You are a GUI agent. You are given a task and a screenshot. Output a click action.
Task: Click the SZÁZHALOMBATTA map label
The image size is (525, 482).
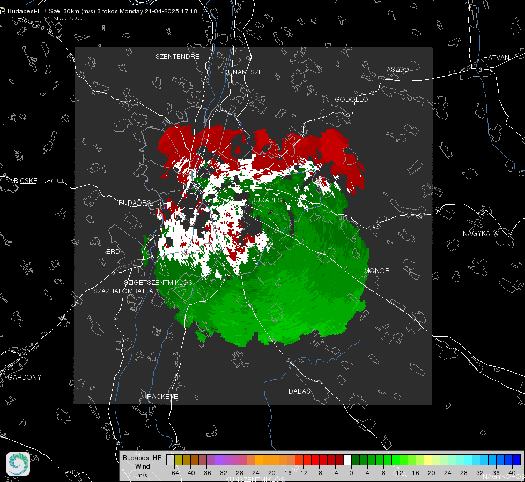click(123, 291)
